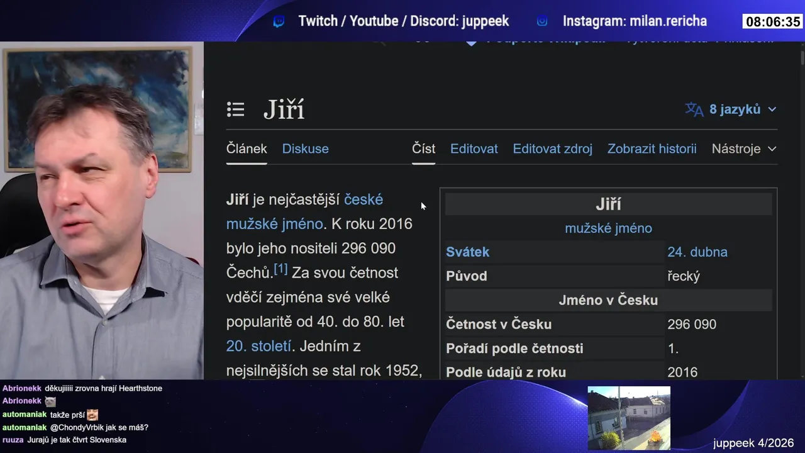Click the 'juppeek 4/2026' label

point(753,443)
